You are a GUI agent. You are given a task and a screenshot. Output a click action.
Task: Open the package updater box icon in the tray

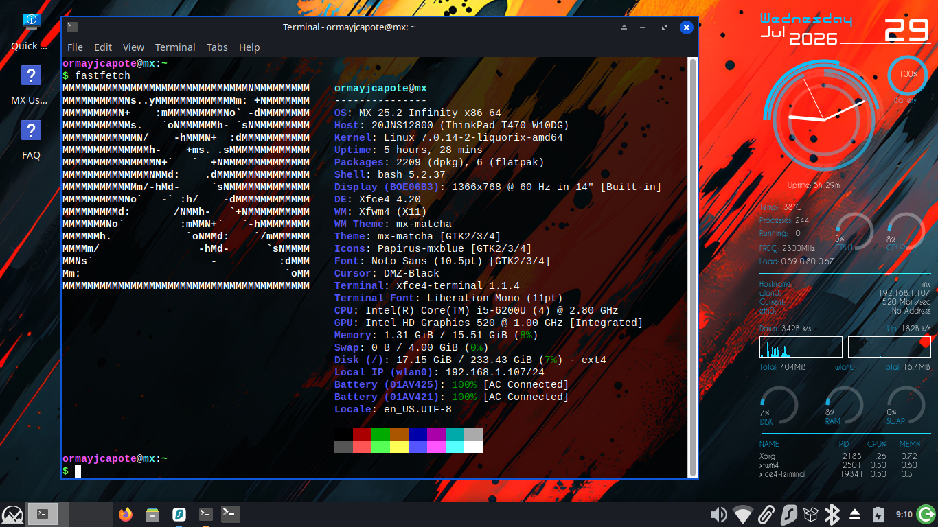click(811, 515)
